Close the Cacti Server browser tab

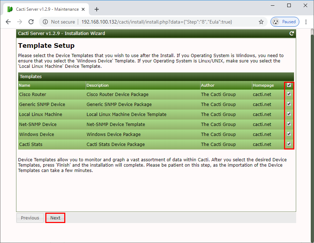pos(83,9)
